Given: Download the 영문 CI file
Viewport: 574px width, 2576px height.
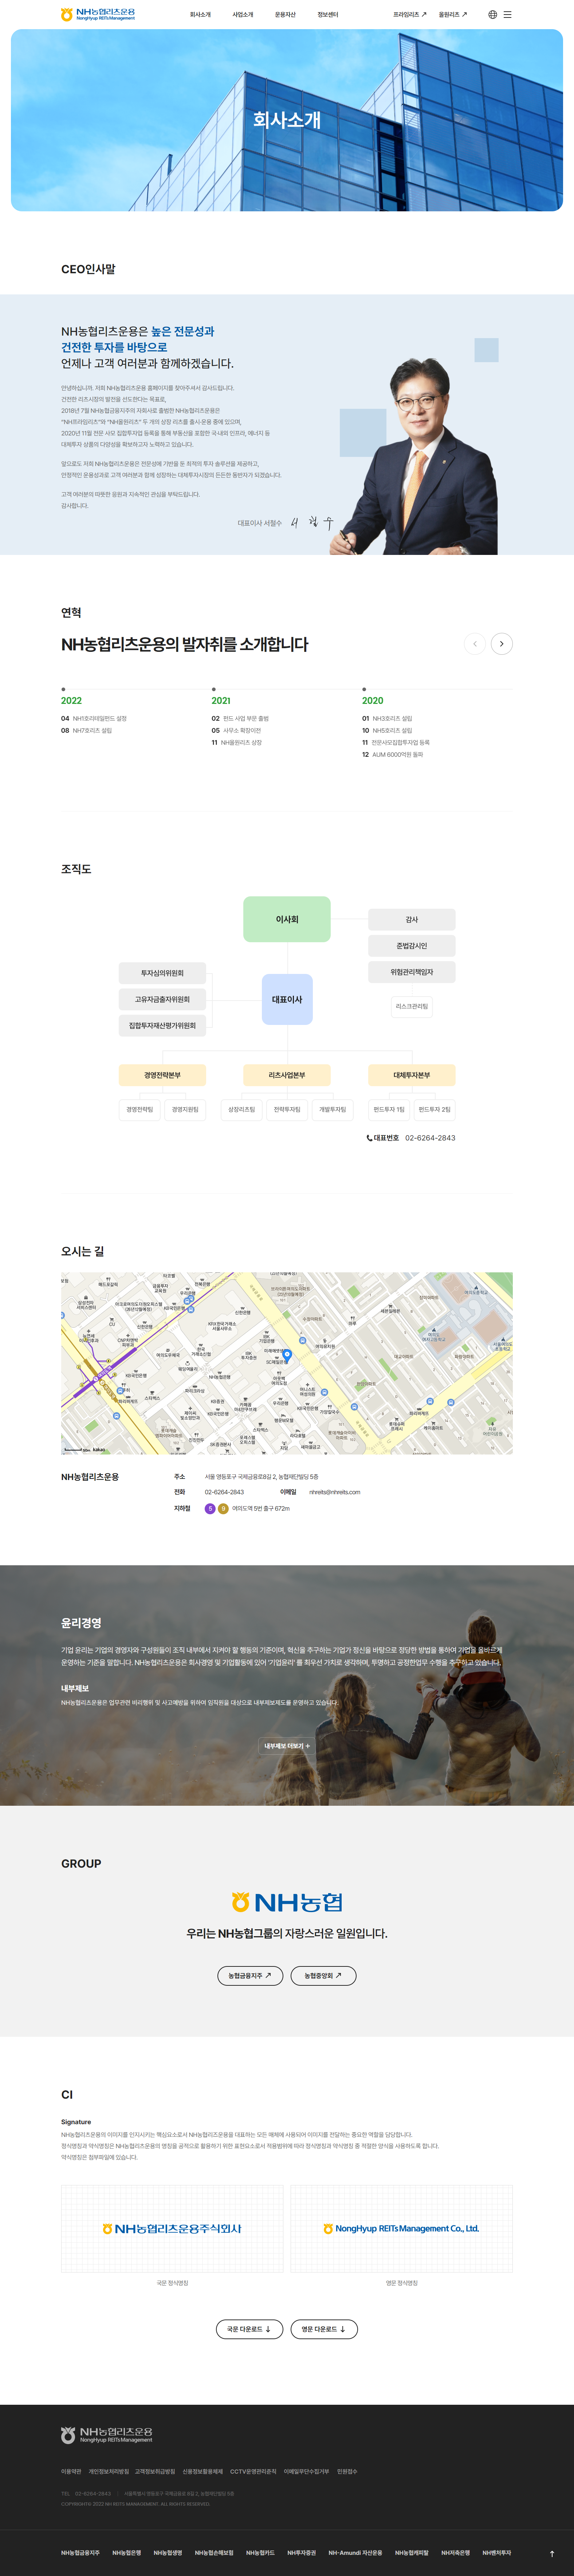Looking at the screenshot, I should click(x=324, y=2329).
